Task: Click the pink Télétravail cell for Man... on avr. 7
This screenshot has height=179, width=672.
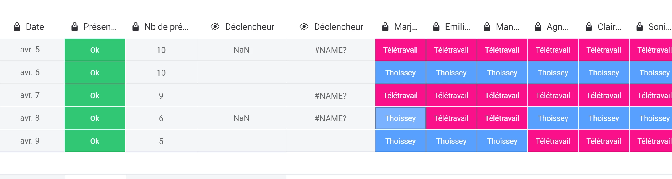Action: pos(502,95)
